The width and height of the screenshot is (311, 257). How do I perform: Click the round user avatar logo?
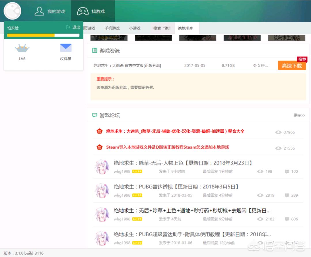(x=12, y=11)
